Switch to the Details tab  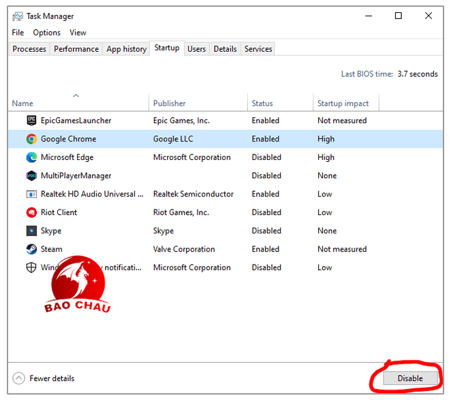click(x=225, y=49)
